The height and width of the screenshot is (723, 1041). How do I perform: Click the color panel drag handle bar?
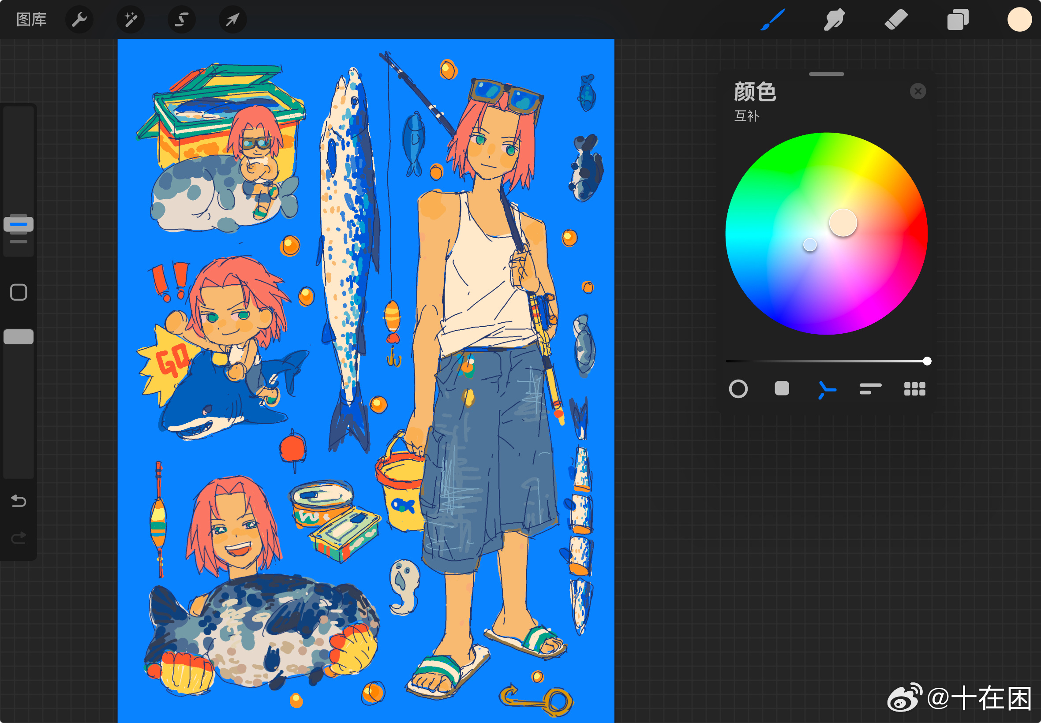(826, 74)
